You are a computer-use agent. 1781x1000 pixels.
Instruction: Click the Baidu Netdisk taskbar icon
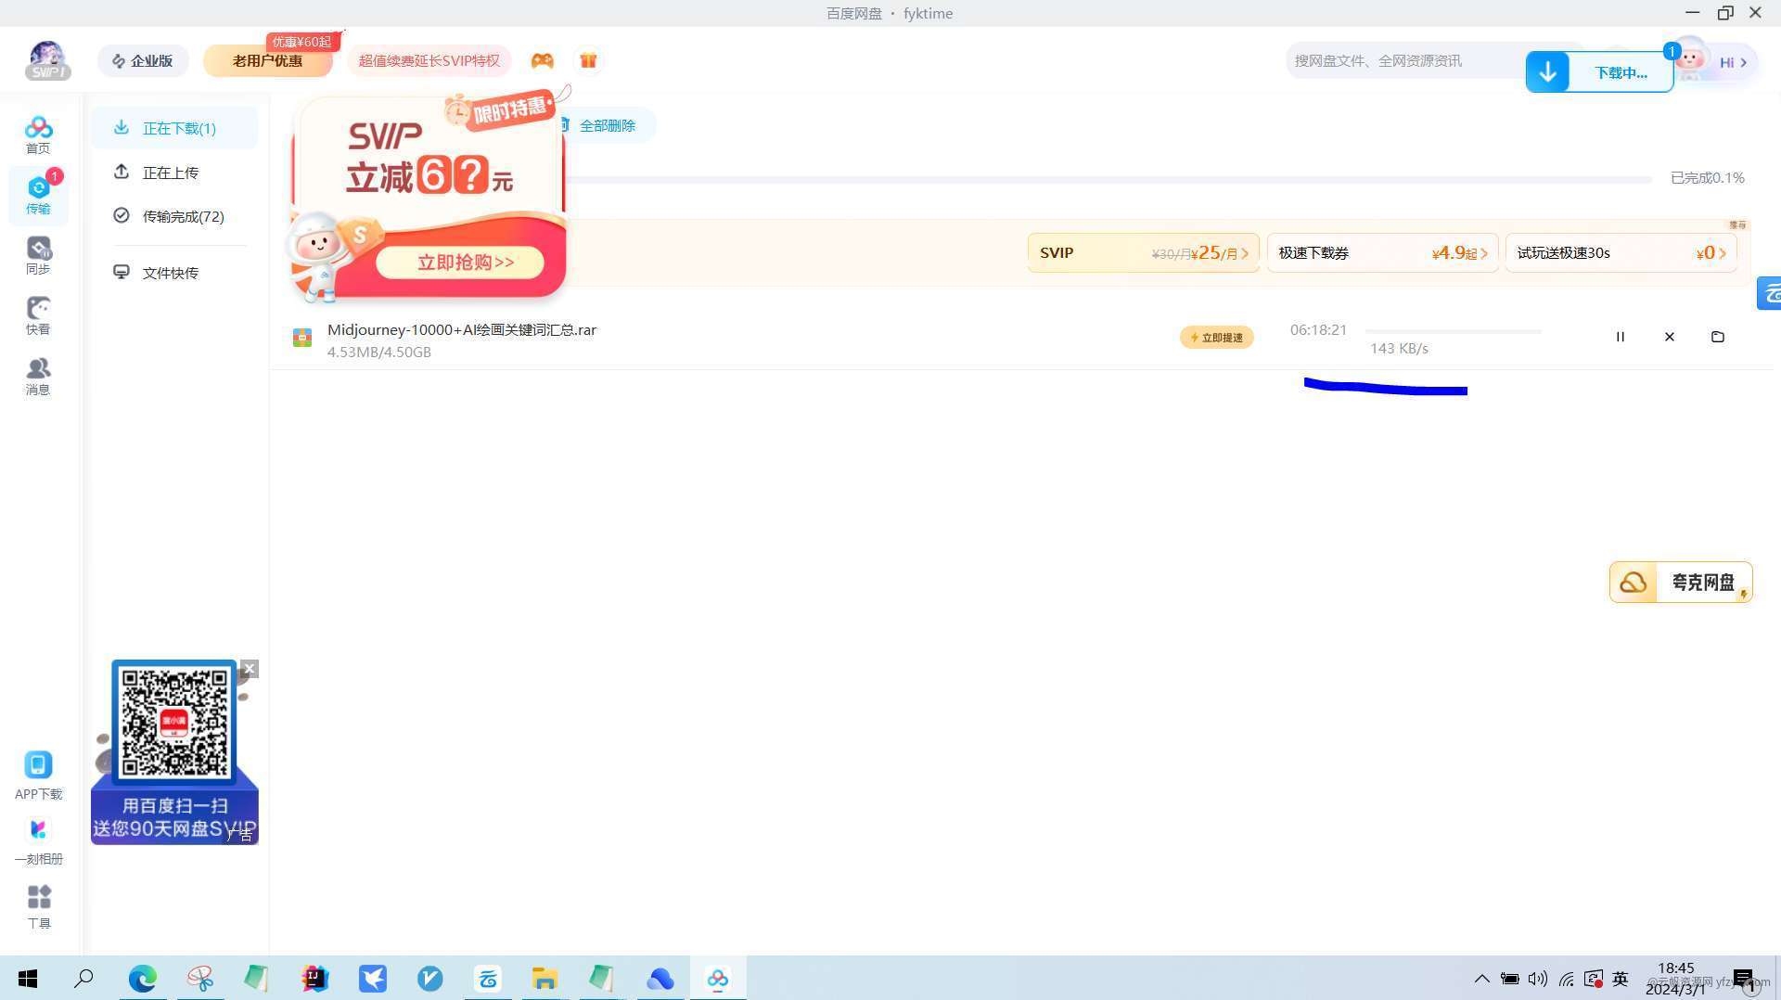point(718,978)
